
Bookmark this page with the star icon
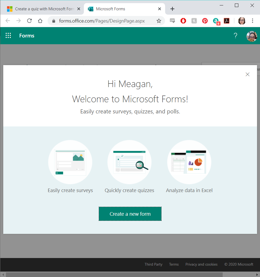[x=159, y=21]
